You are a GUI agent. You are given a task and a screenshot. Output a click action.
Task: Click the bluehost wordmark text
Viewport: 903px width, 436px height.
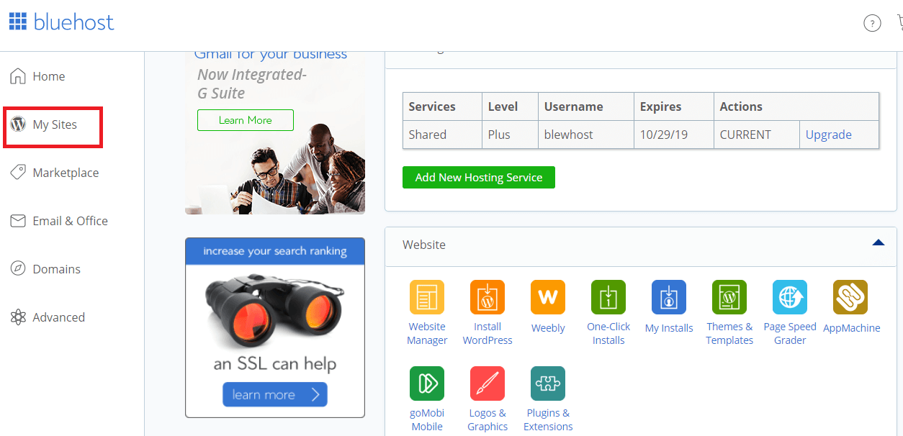(x=73, y=22)
